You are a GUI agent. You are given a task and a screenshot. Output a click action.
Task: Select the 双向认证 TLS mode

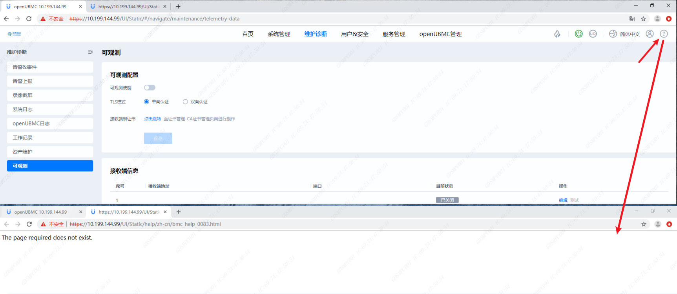tap(185, 102)
